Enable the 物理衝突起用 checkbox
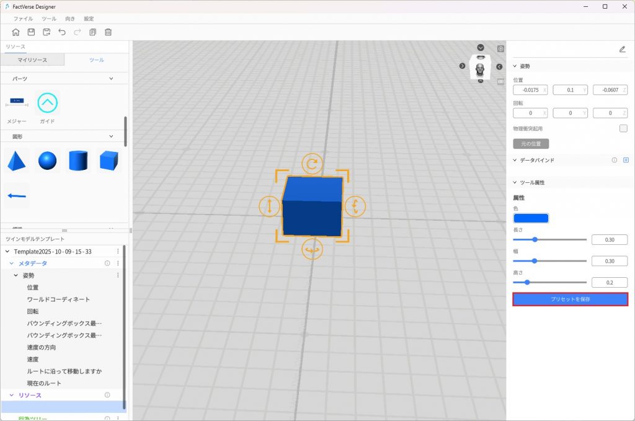Image resolution: width=635 pixels, height=421 pixels. click(623, 128)
